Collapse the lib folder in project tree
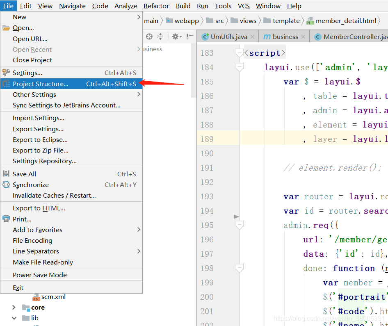The width and height of the screenshot is (388, 326). coord(14,318)
